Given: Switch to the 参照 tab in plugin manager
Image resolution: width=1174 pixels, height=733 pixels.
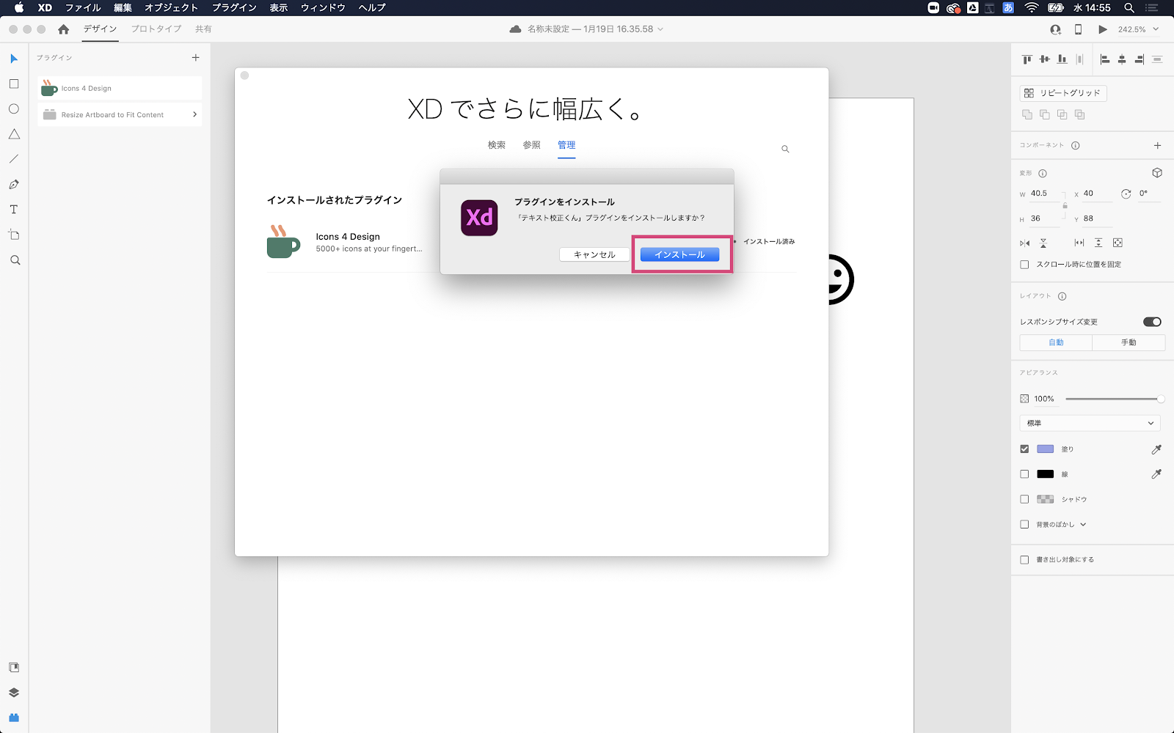Looking at the screenshot, I should coord(531,145).
